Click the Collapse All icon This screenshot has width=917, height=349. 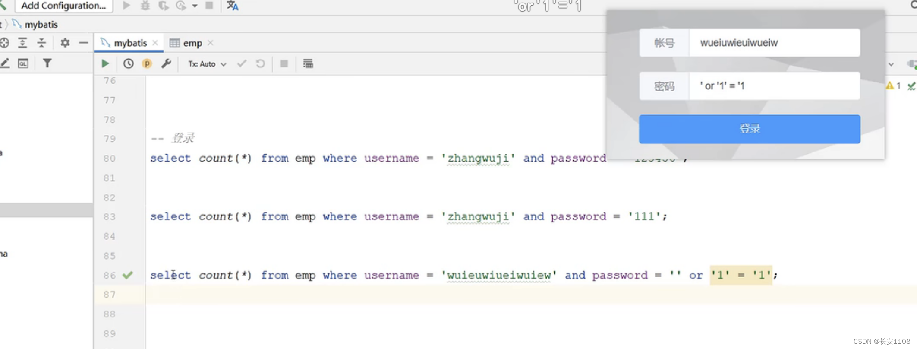pyautogui.click(x=41, y=43)
